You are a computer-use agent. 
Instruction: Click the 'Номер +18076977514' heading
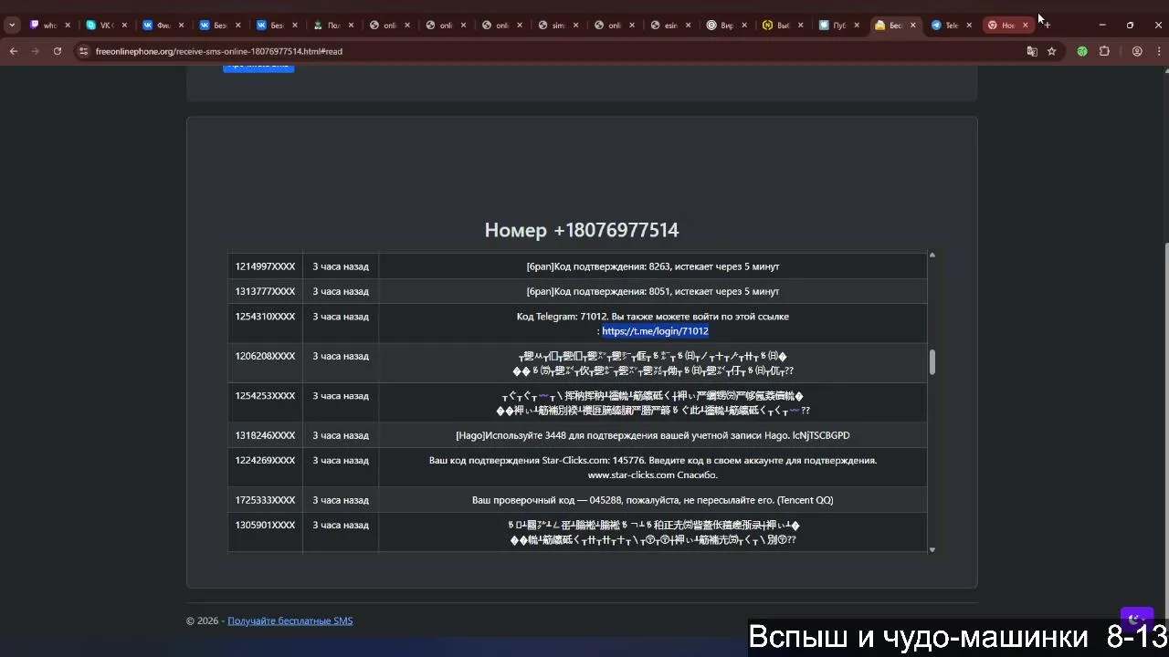coord(582,230)
